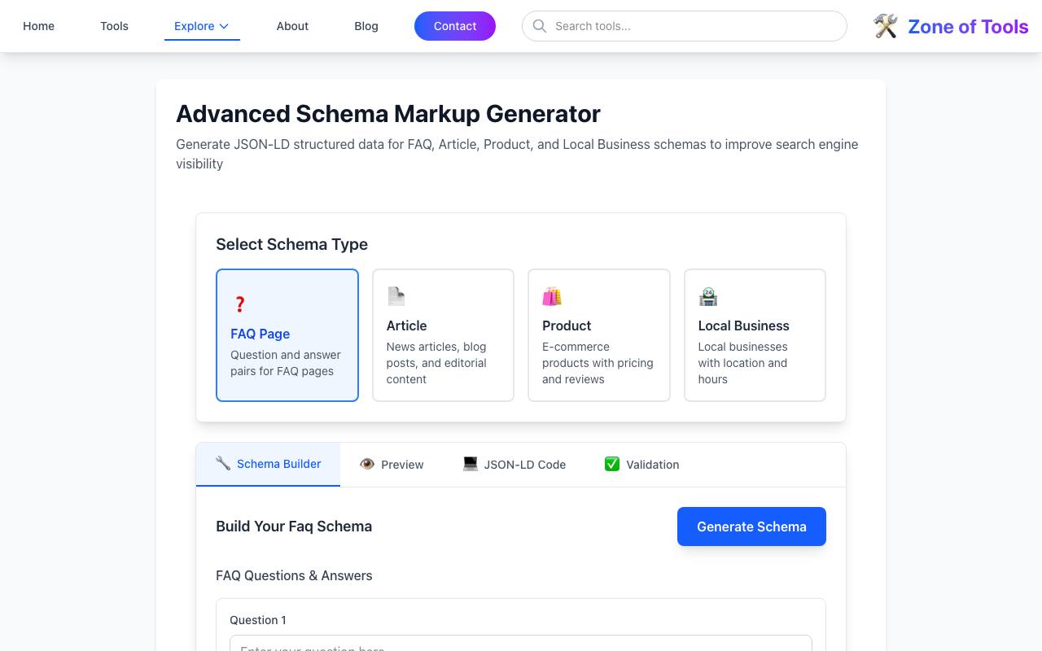The image size is (1042, 651).
Task: Click the laptop icon on JSON-LD Code tab
Action: click(470, 464)
